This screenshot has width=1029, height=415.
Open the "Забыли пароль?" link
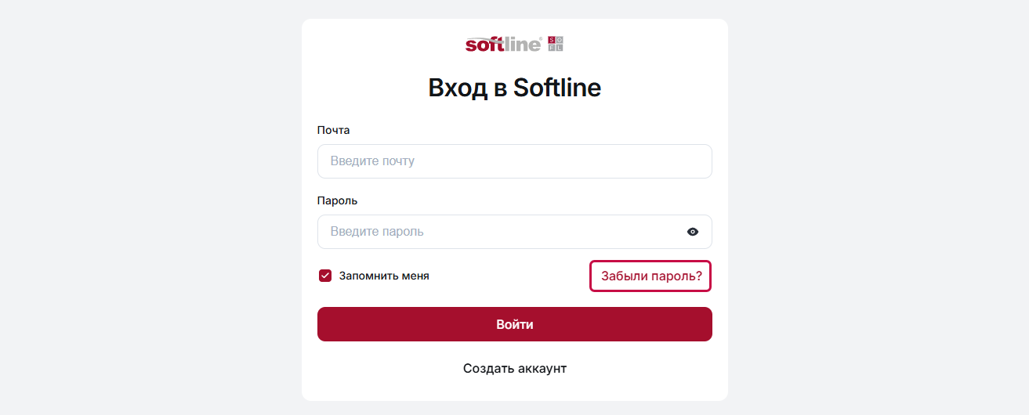click(650, 276)
